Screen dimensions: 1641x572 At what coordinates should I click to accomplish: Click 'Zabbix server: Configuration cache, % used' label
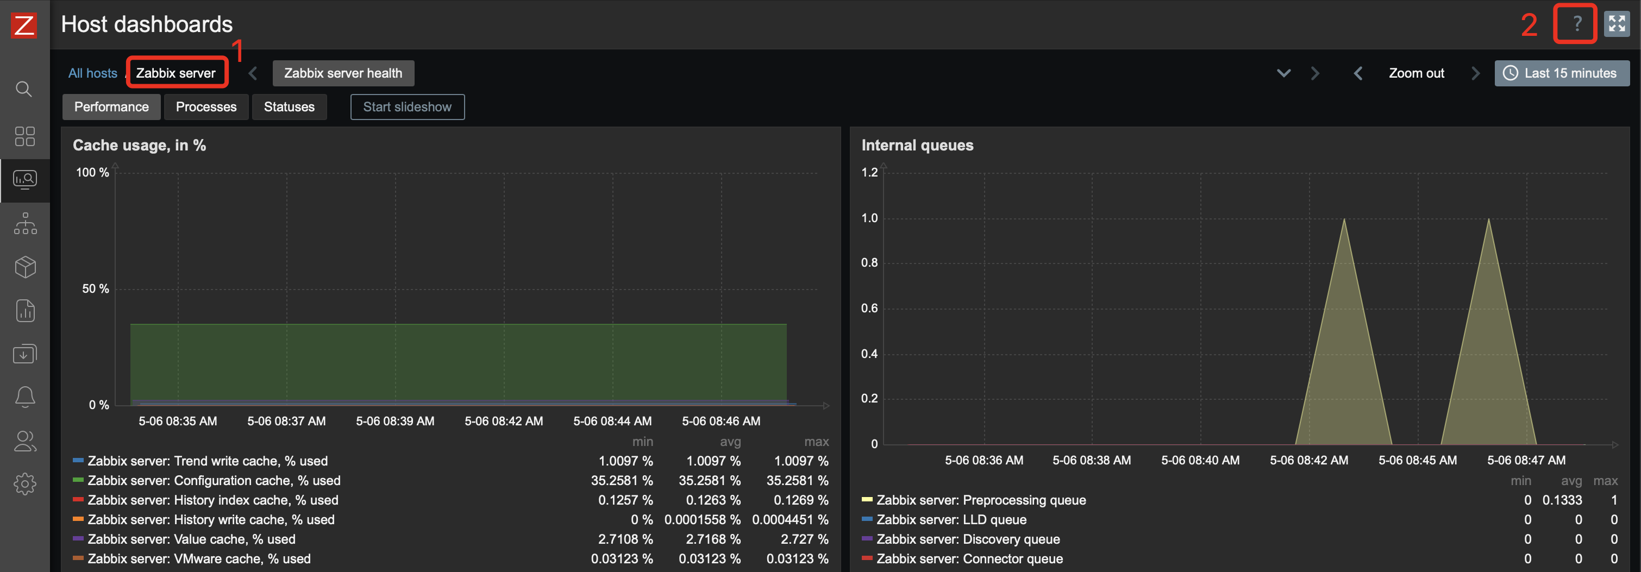coord(214,480)
